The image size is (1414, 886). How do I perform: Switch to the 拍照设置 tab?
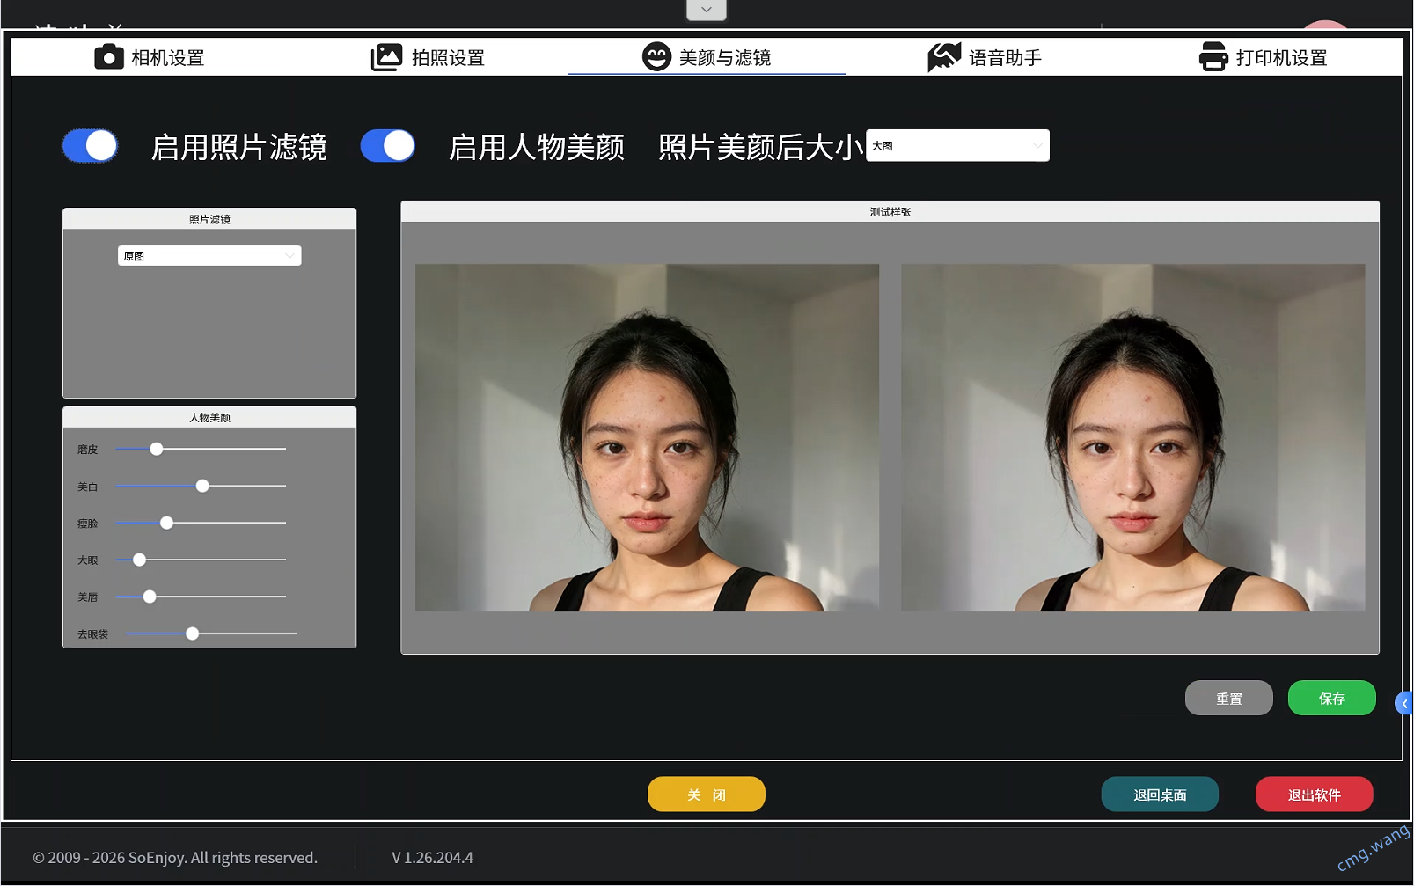447,58
